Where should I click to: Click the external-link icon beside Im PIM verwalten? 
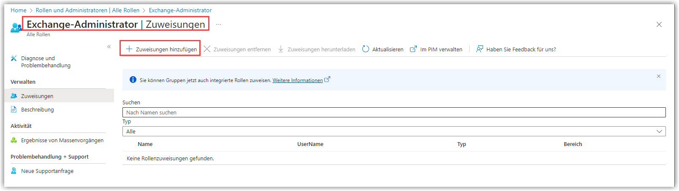[x=413, y=49]
